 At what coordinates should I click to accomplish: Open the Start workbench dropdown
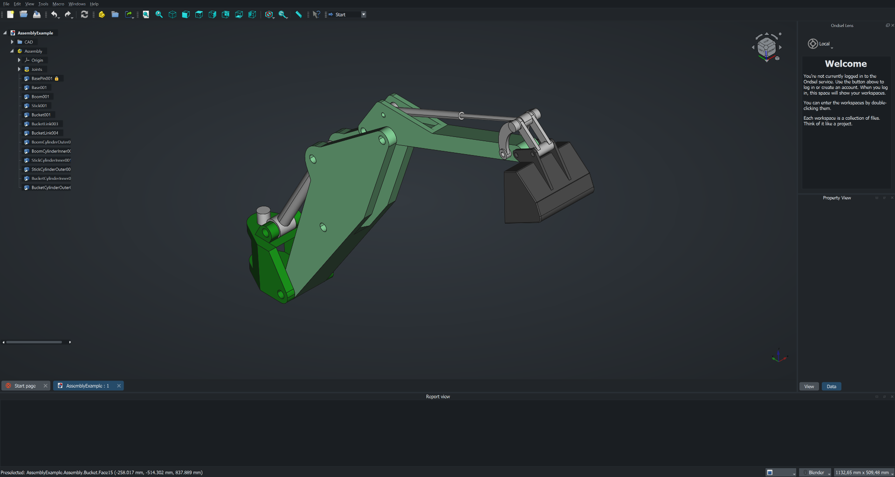(364, 14)
